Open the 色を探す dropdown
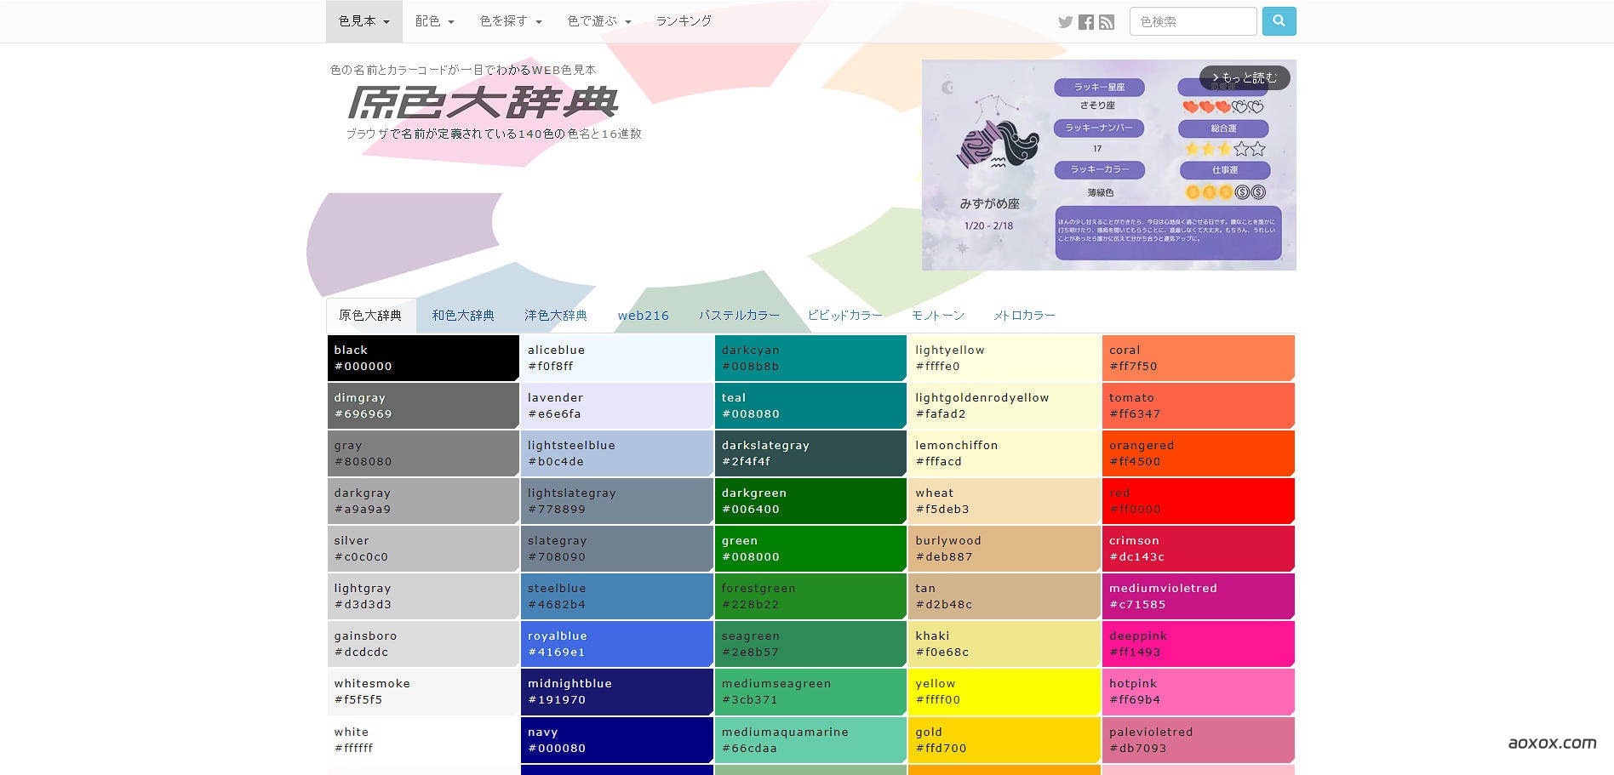1614x775 pixels. [510, 21]
